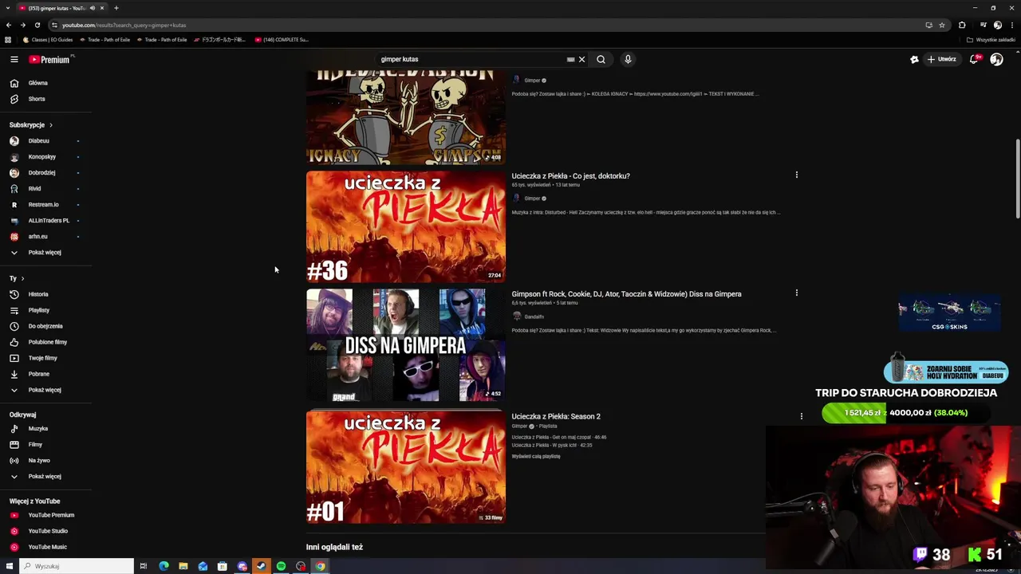Submit search with magnifier button

[x=601, y=59]
